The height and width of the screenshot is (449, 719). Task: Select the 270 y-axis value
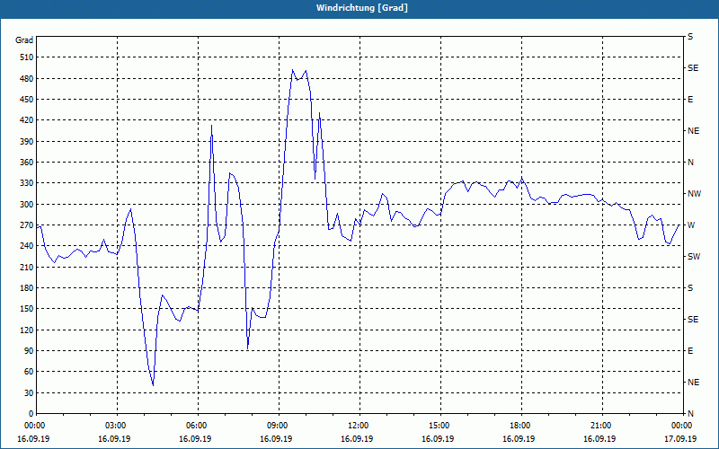(26, 225)
